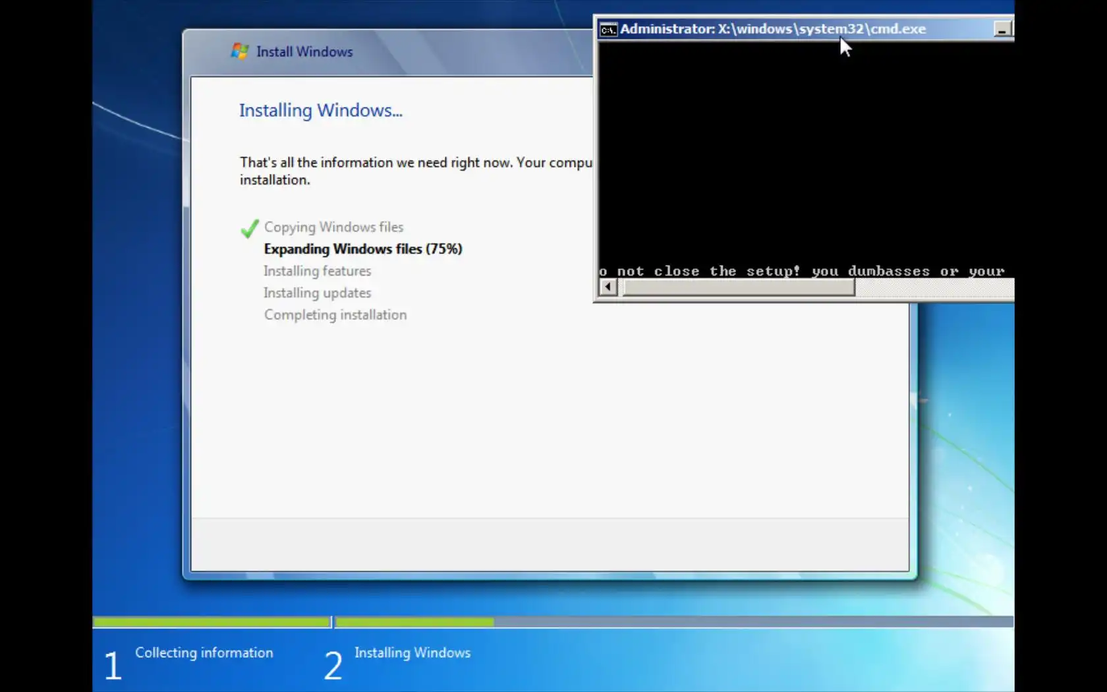The height and width of the screenshot is (692, 1107).
Task: Click the Installing Windows stage progress bar
Action: pyautogui.click(x=674, y=621)
